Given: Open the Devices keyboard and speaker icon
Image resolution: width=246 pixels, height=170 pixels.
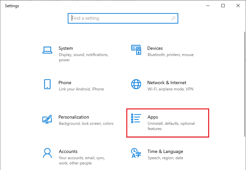Looking at the screenshot, I should [136, 50].
